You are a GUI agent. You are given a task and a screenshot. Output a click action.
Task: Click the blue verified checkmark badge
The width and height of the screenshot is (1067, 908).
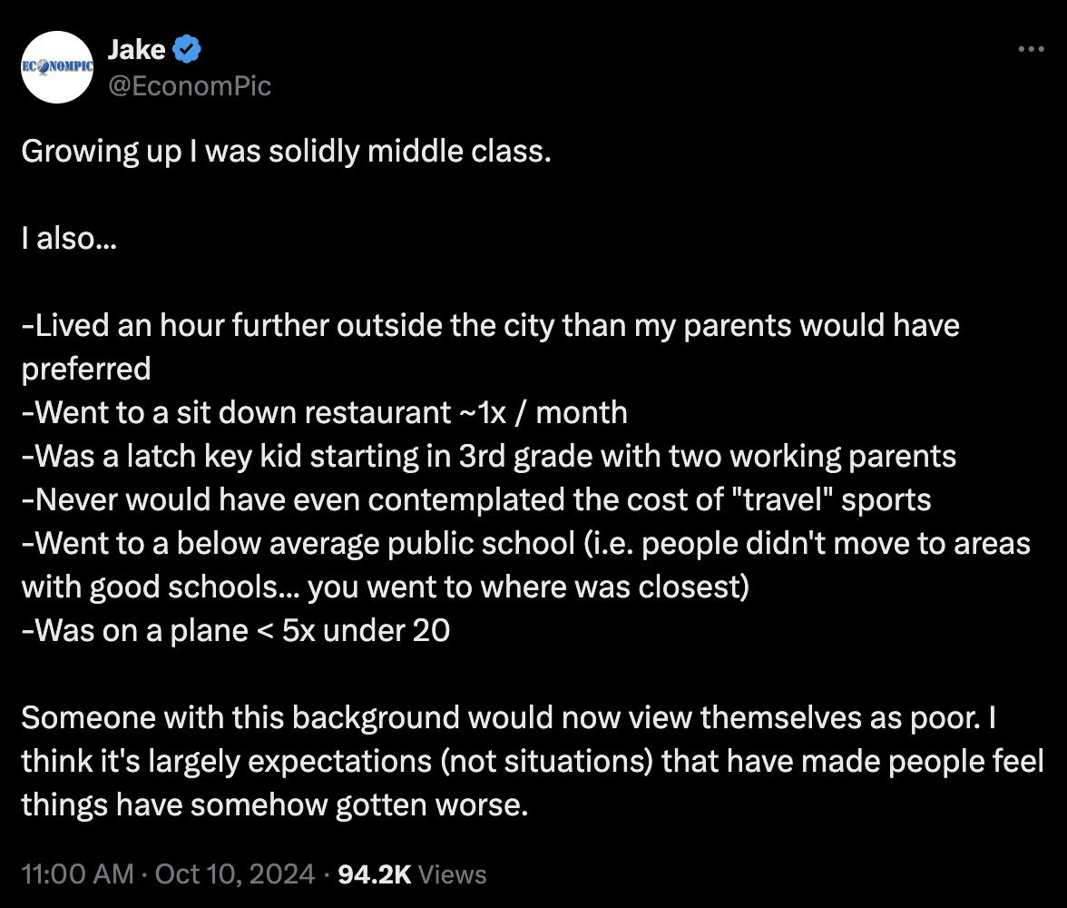pos(187,50)
